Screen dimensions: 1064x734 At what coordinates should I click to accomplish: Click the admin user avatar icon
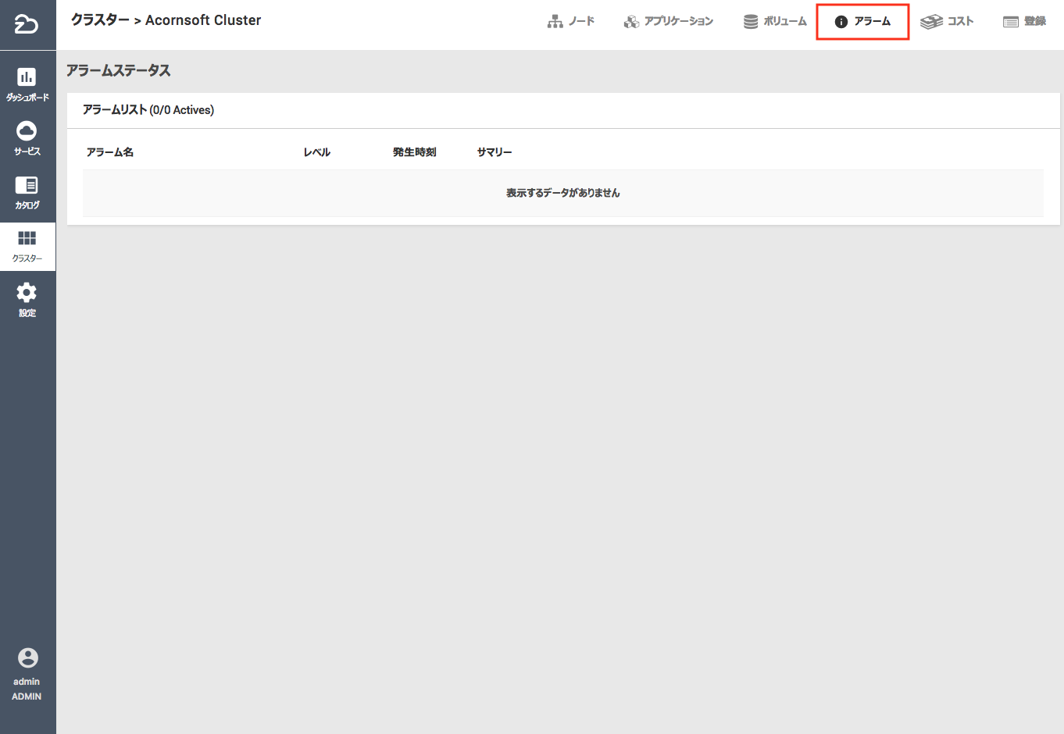(27, 658)
